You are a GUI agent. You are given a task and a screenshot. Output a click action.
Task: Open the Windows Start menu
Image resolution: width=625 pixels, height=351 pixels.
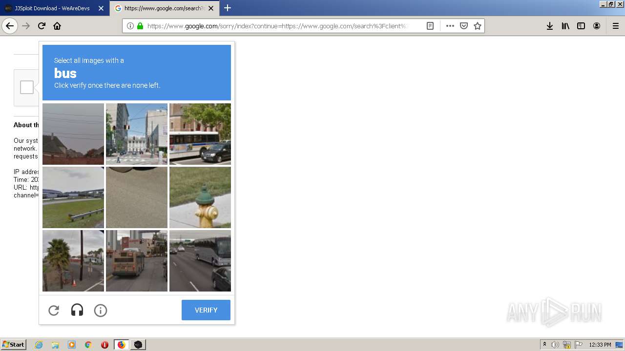[14, 345]
